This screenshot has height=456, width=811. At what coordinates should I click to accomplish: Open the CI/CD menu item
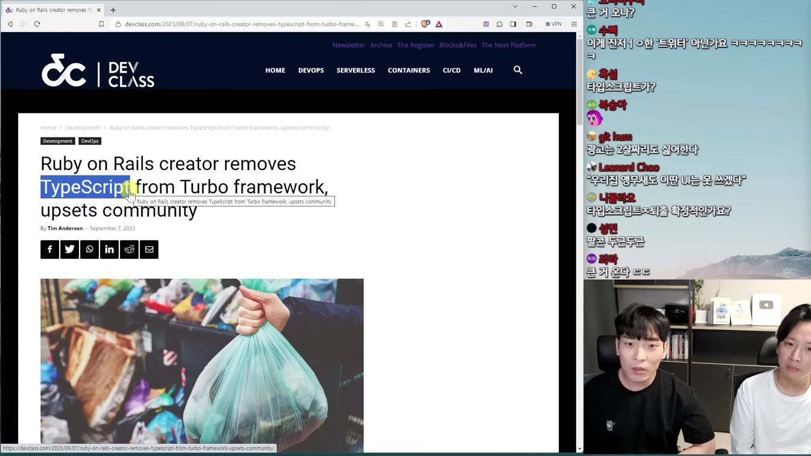451,70
